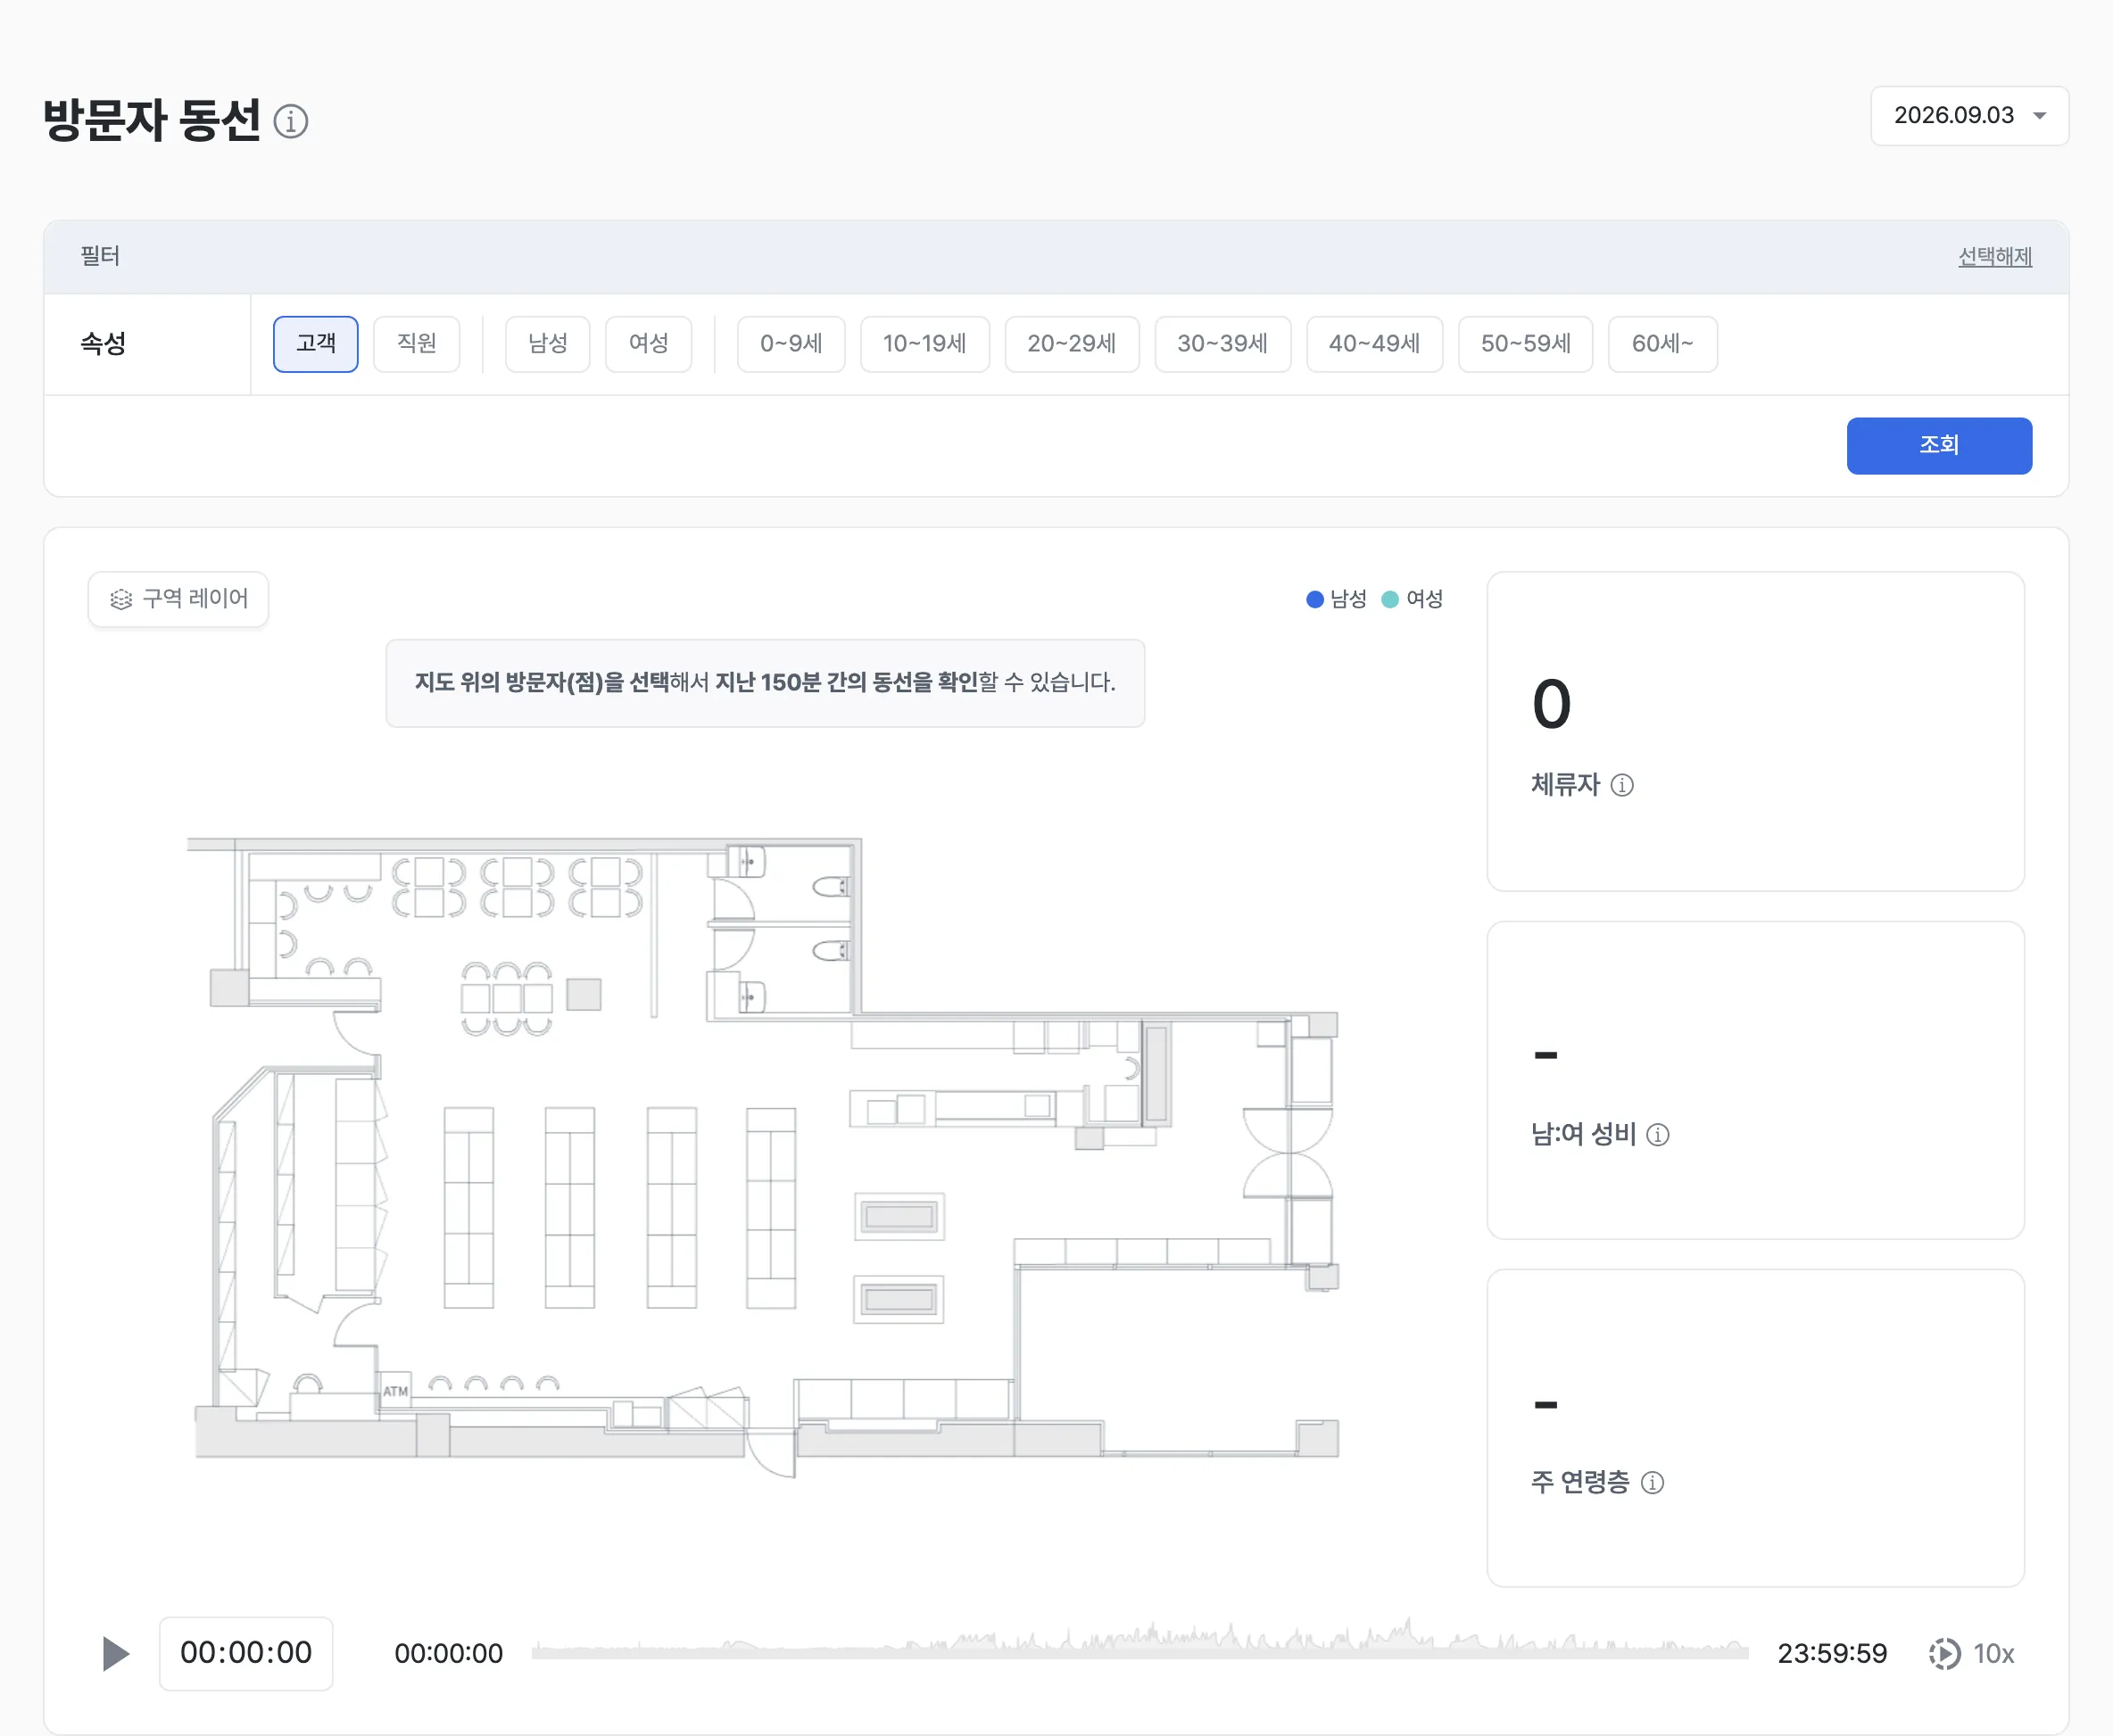Click the 선택해제 link

point(1994,257)
